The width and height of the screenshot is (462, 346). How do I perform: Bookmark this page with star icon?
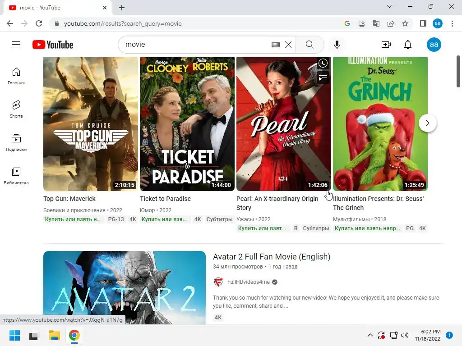(405, 23)
